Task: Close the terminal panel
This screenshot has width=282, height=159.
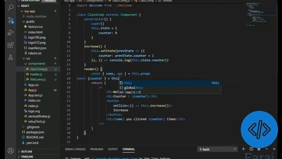Action: point(274,149)
